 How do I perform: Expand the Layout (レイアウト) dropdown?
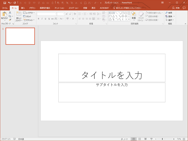tap(29, 13)
